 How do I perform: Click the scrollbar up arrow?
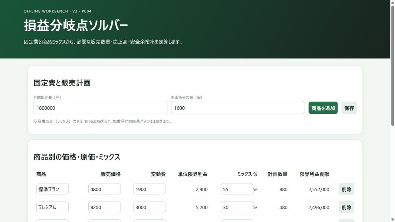coord(392,2)
